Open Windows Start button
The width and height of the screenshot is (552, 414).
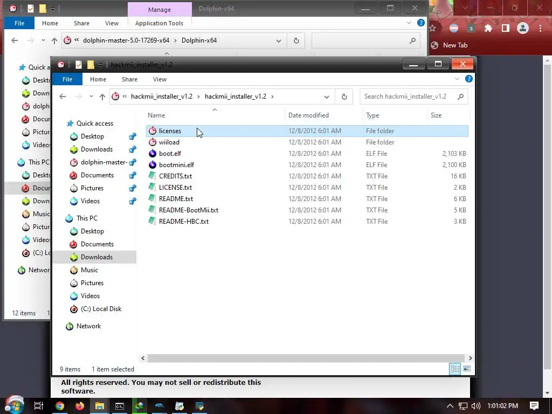pos(14,405)
